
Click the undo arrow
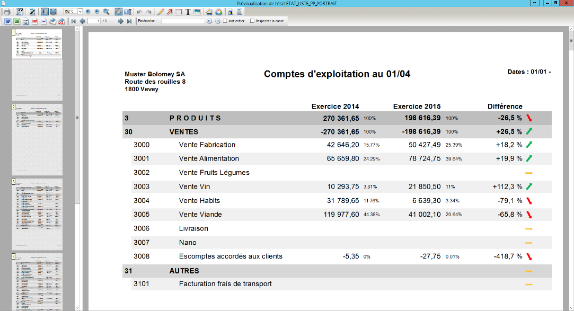(139, 12)
